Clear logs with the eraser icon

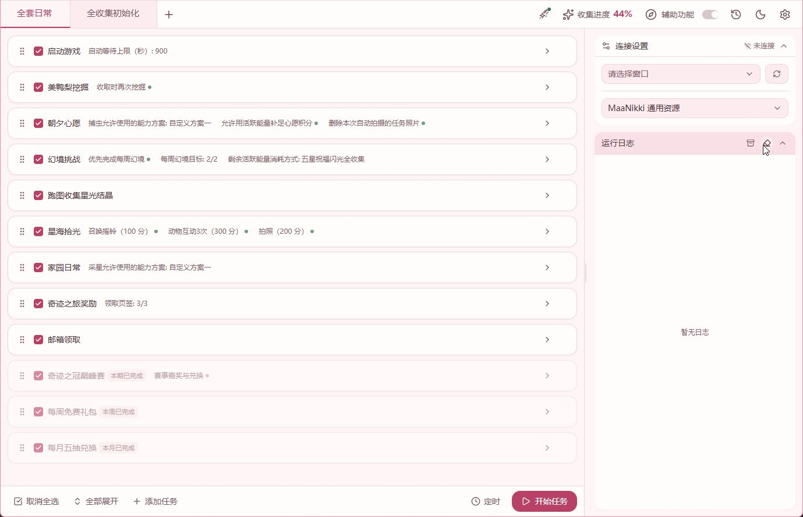click(x=767, y=143)
